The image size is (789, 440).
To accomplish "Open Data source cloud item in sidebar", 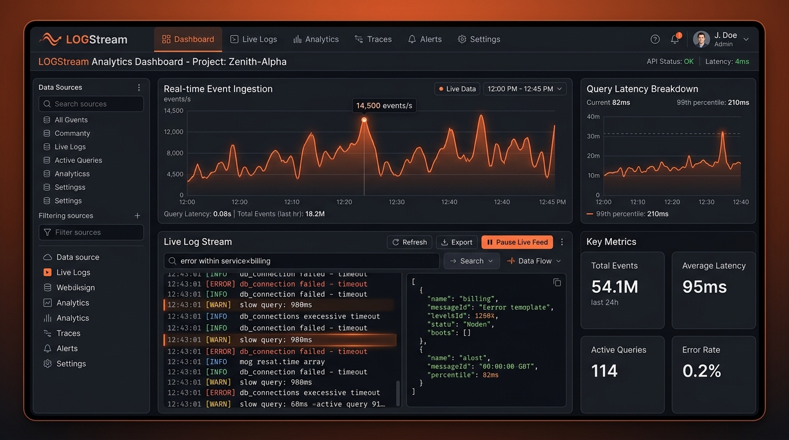I will [71, 257].
